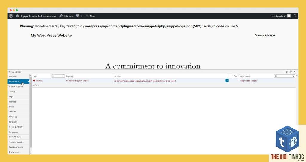Open the Capability Checks tab
306x162 pixels.
click(19, 147)
